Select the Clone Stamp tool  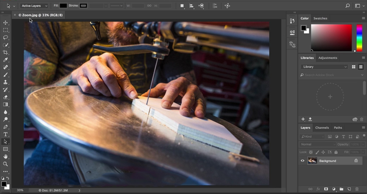pyautogui.click(x=6, y=82)
